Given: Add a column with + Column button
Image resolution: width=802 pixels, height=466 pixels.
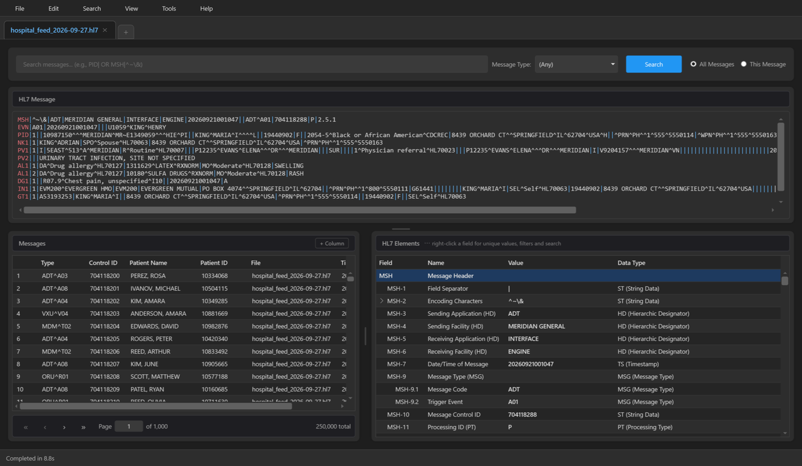Looking at the screenshot, I should tap(332, 243).
